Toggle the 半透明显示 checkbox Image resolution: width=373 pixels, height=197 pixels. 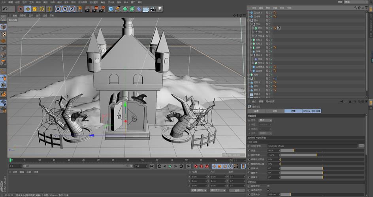point(269,190)
